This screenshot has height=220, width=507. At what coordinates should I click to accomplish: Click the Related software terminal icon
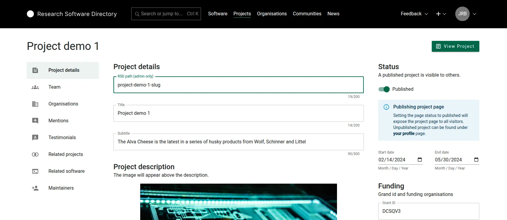(35, 171)
